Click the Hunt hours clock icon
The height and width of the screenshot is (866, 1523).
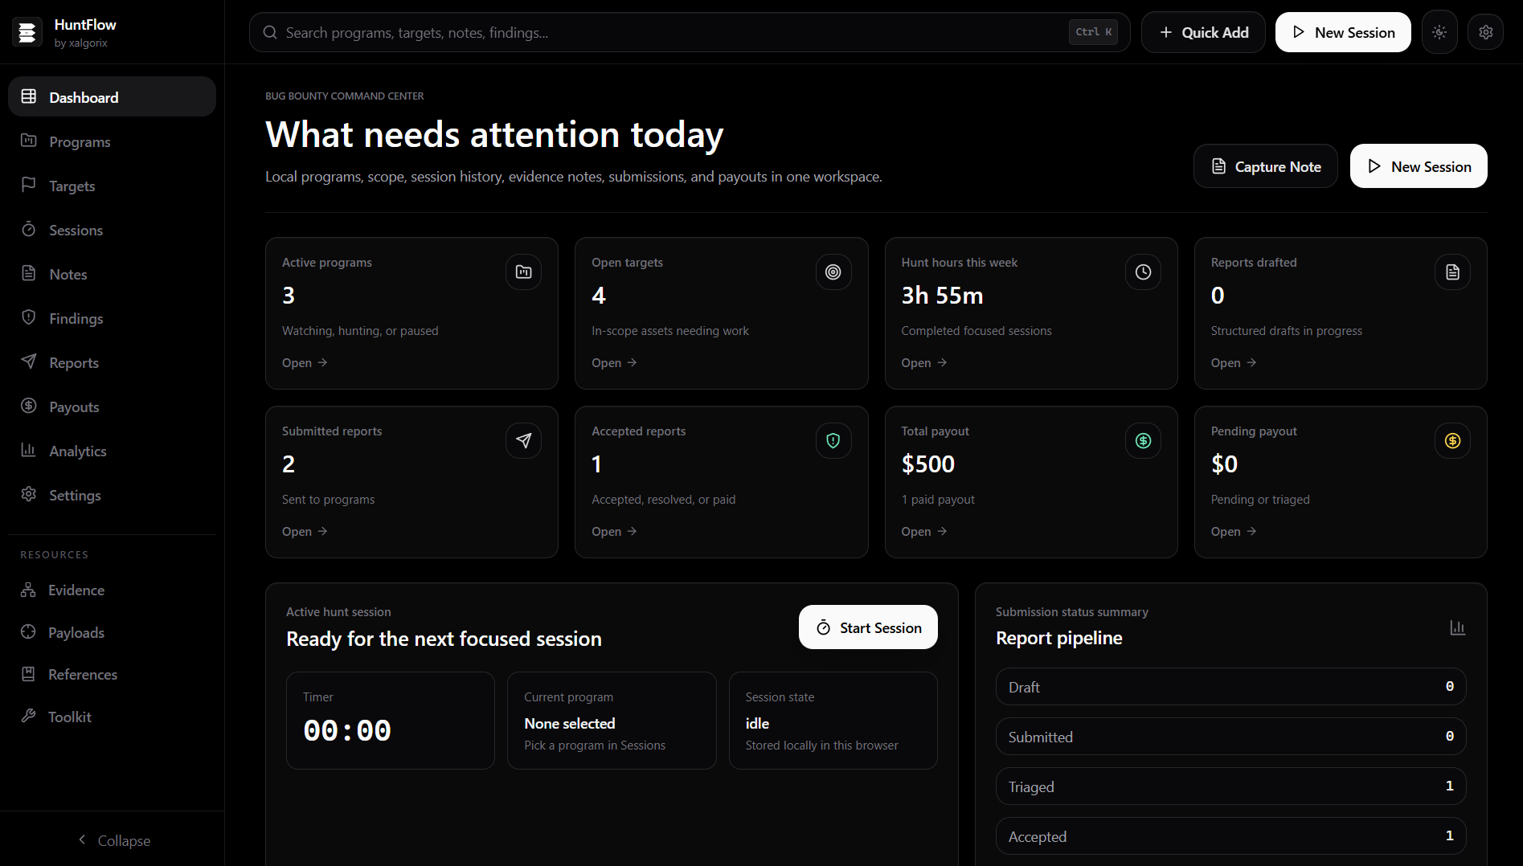1143,272
